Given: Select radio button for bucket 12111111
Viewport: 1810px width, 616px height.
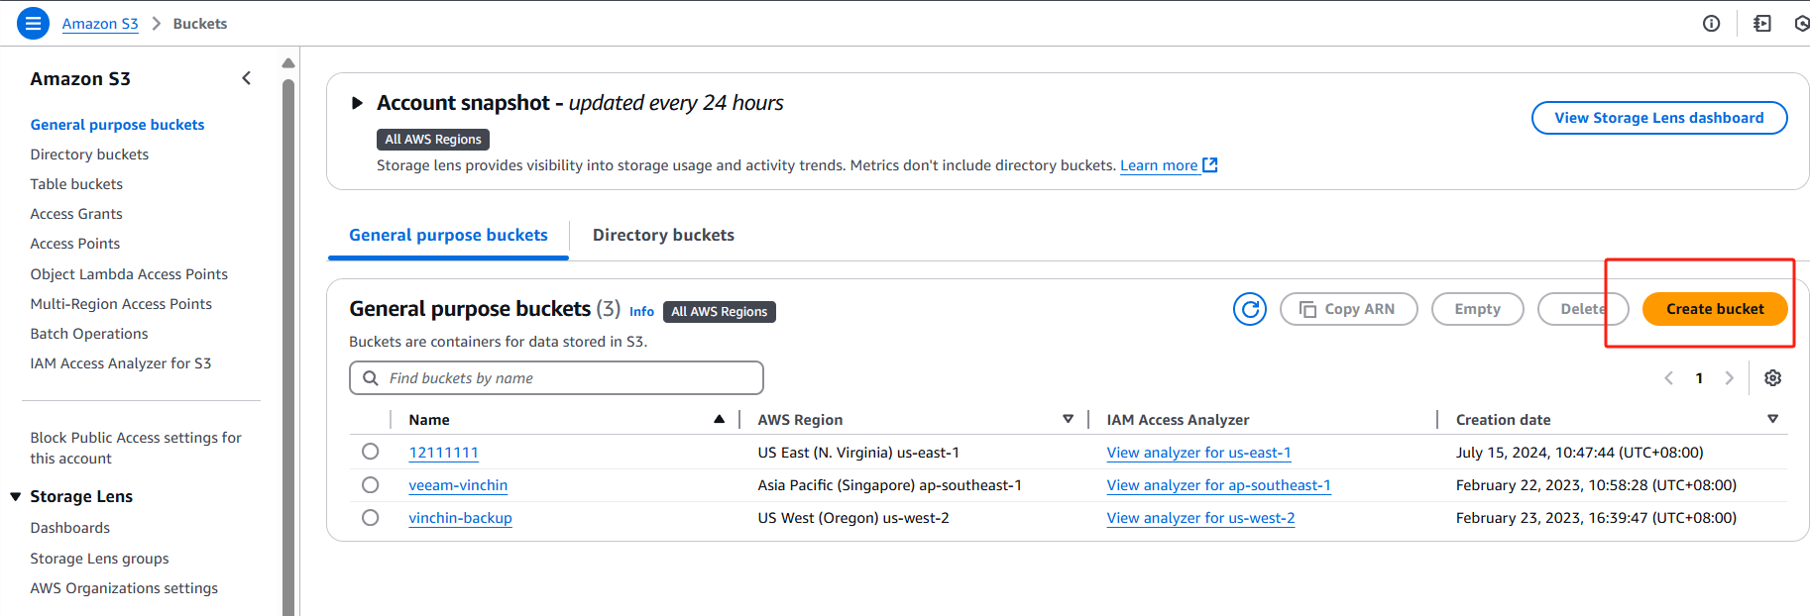Looking at the screenshot, I should coord(371,452).
